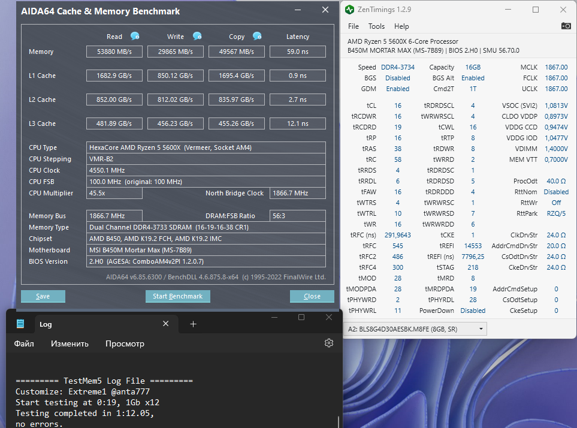Open the File menu in ZenTimings
The width and height of the screenshot is (577, 428).
354,26
